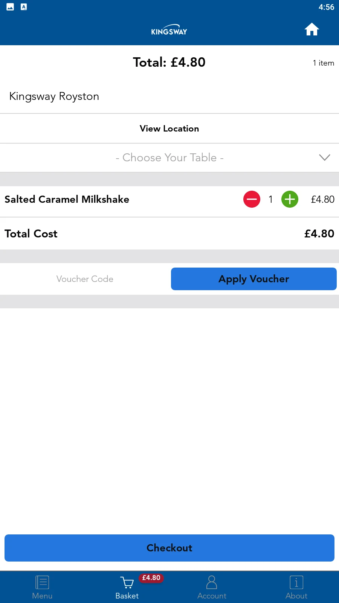Expand the Choose Your Table dropdown
The image size is (339, 603).
point(169,158)
